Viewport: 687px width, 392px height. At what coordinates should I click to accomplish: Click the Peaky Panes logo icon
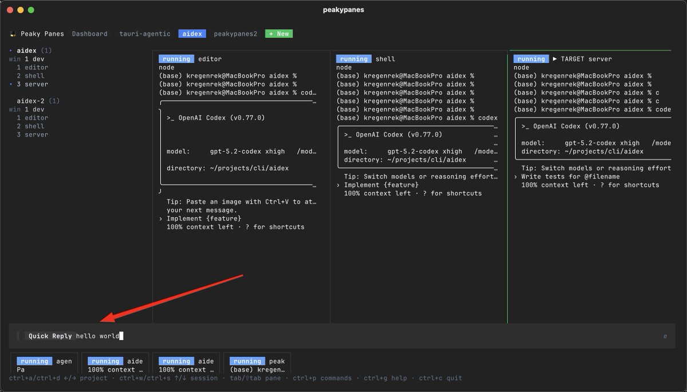[x=13, y=34]
